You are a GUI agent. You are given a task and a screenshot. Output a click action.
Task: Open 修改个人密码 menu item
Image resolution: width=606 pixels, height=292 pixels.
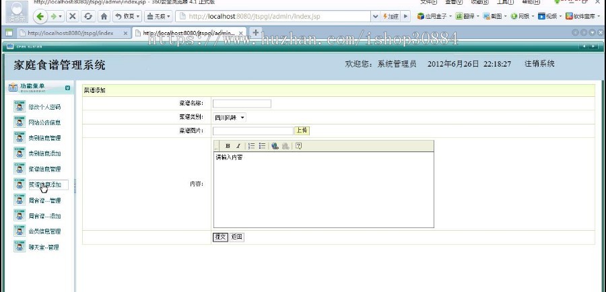point(44,107)
